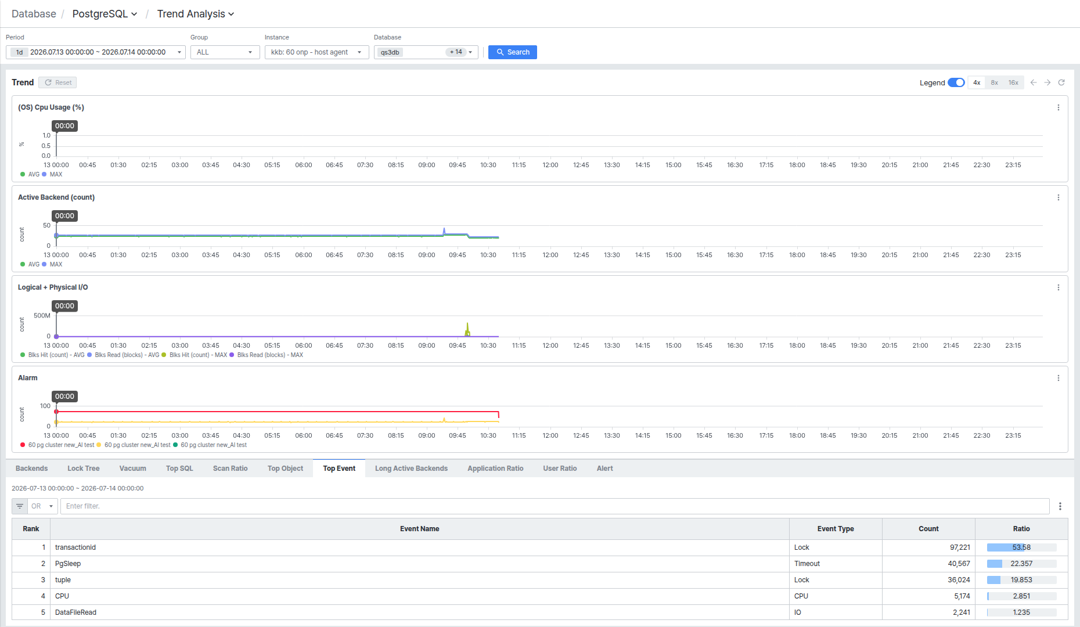Click the Enter filter input field
Image resolution: width=1080 pixels, height=627 pixels.
(555, 506)
